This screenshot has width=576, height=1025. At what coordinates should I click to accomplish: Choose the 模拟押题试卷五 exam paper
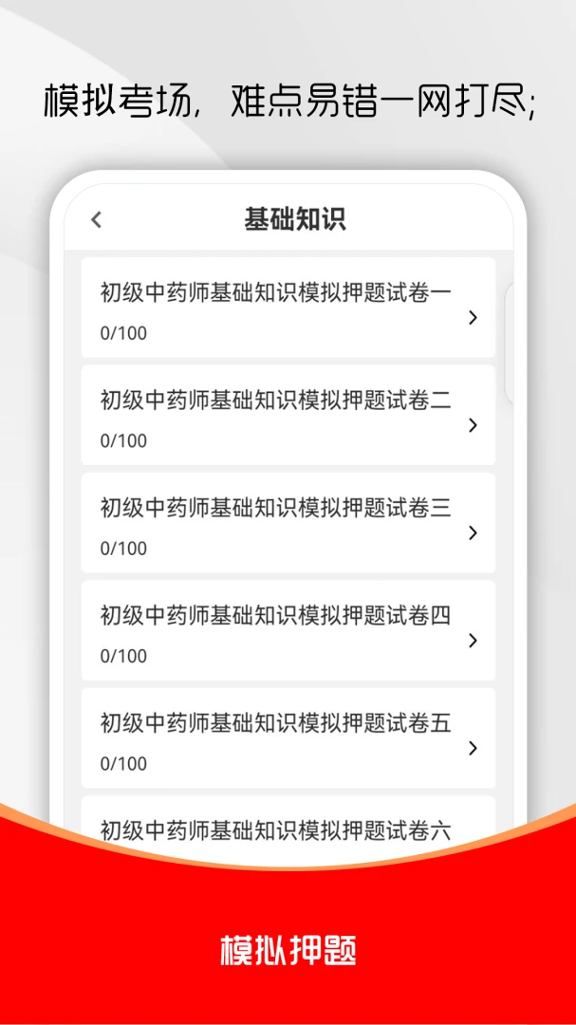[x=288, y=738]
